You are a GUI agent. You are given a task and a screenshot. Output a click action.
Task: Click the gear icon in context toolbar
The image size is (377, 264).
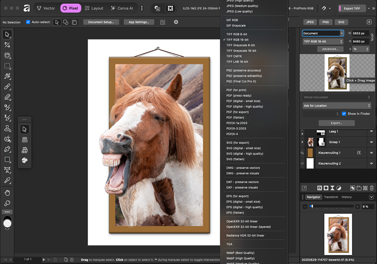click(176, 22)
